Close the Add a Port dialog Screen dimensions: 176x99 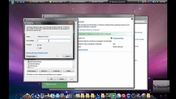pyautogui.click(x=70, y=23)
